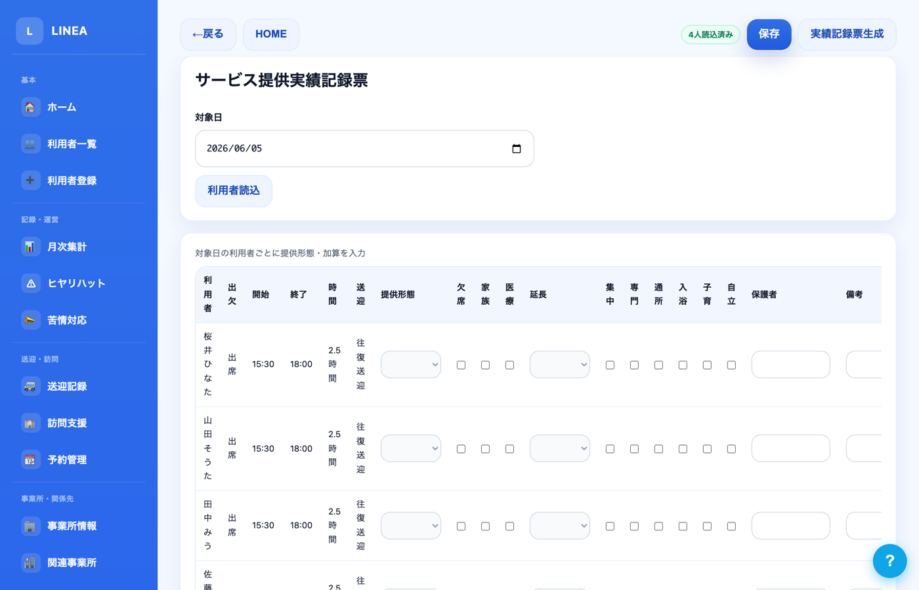The height and width of the screenshot is (590, 919).
Task: Open ヒヤリハット menu entry
Action: point(79,283)
